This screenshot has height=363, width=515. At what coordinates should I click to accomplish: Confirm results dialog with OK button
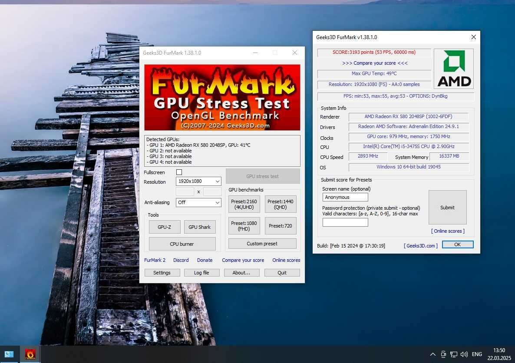[x=458, y=244]
